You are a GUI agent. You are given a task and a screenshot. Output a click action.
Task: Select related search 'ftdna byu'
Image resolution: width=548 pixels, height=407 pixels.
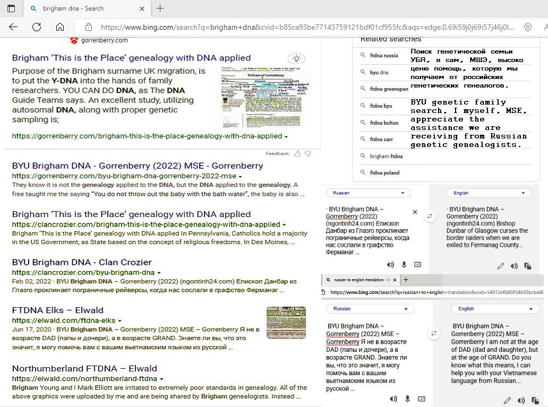pos(381,106)
